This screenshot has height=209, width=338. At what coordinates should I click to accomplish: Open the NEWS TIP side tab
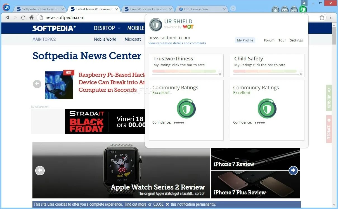[x=329, y=98]
